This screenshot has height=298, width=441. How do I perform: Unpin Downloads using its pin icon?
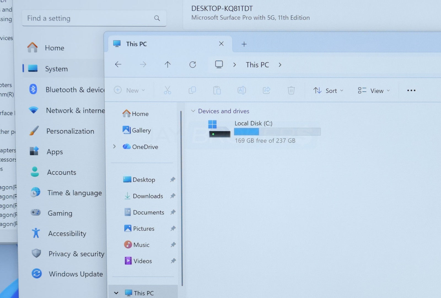point(173,196)
